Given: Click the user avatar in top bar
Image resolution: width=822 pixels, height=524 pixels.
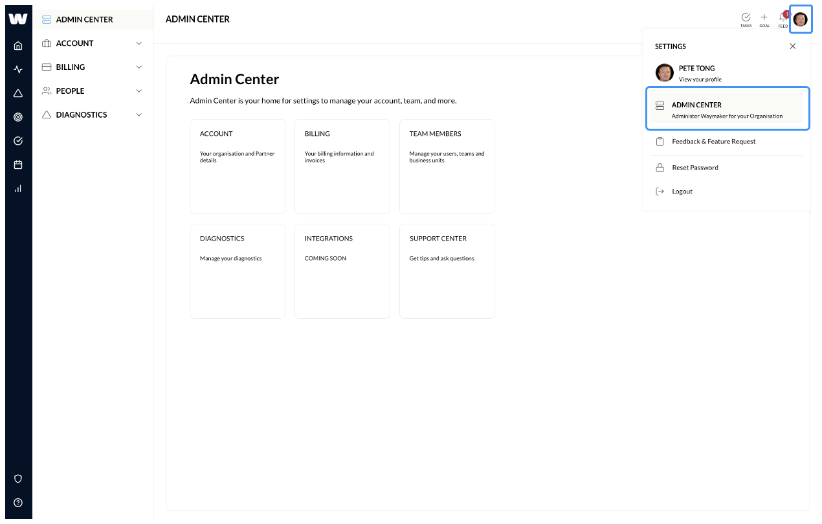Looking at the screenshot, I should click(x=801, y=19).
